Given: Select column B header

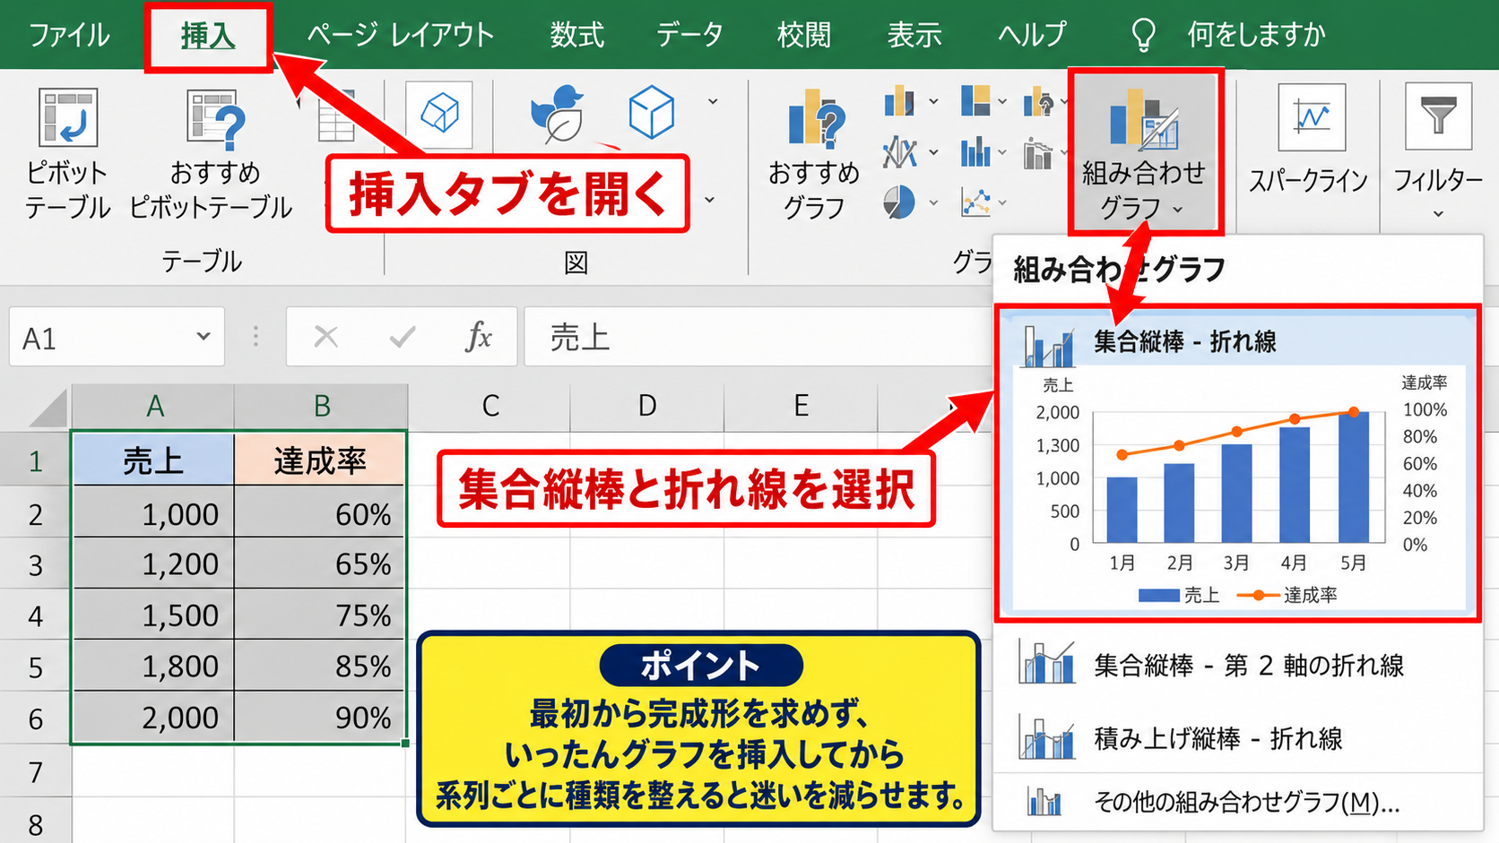Looking at the screenshot, I should (321, 407).
